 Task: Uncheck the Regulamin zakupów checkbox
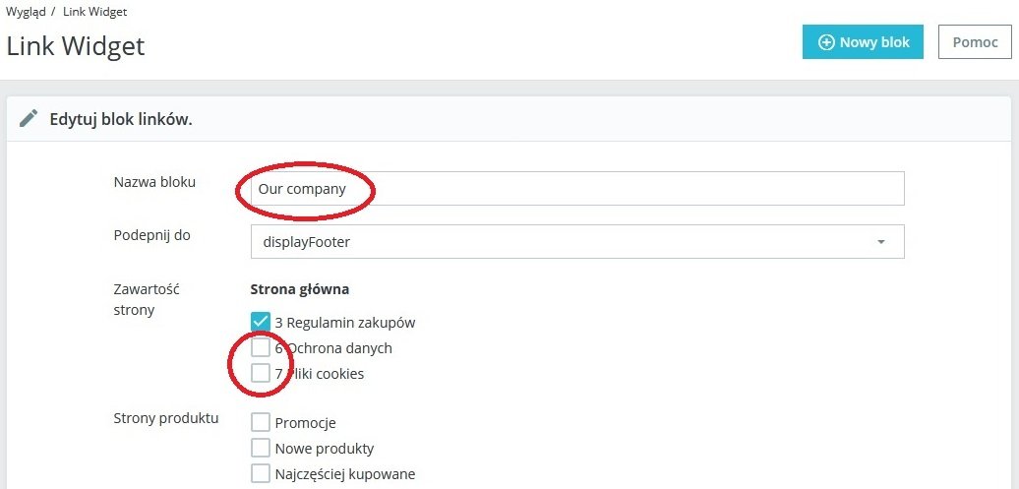(261, 322)
